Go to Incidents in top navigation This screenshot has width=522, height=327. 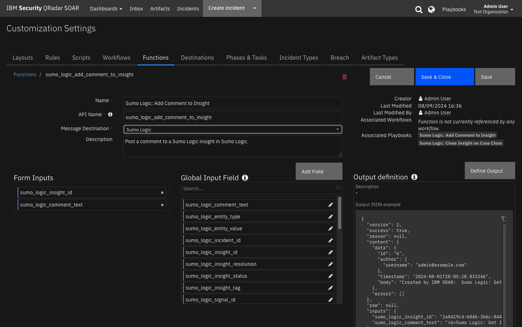(188, 9)
